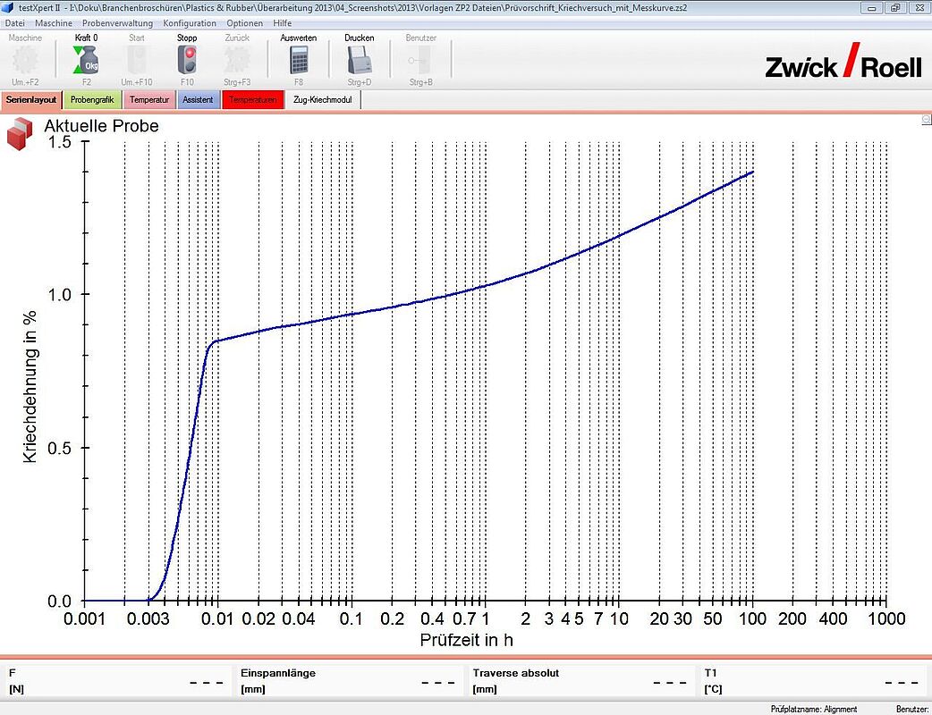Stop the test with Stopp icon
932x715 pixels.
point(187,60)
